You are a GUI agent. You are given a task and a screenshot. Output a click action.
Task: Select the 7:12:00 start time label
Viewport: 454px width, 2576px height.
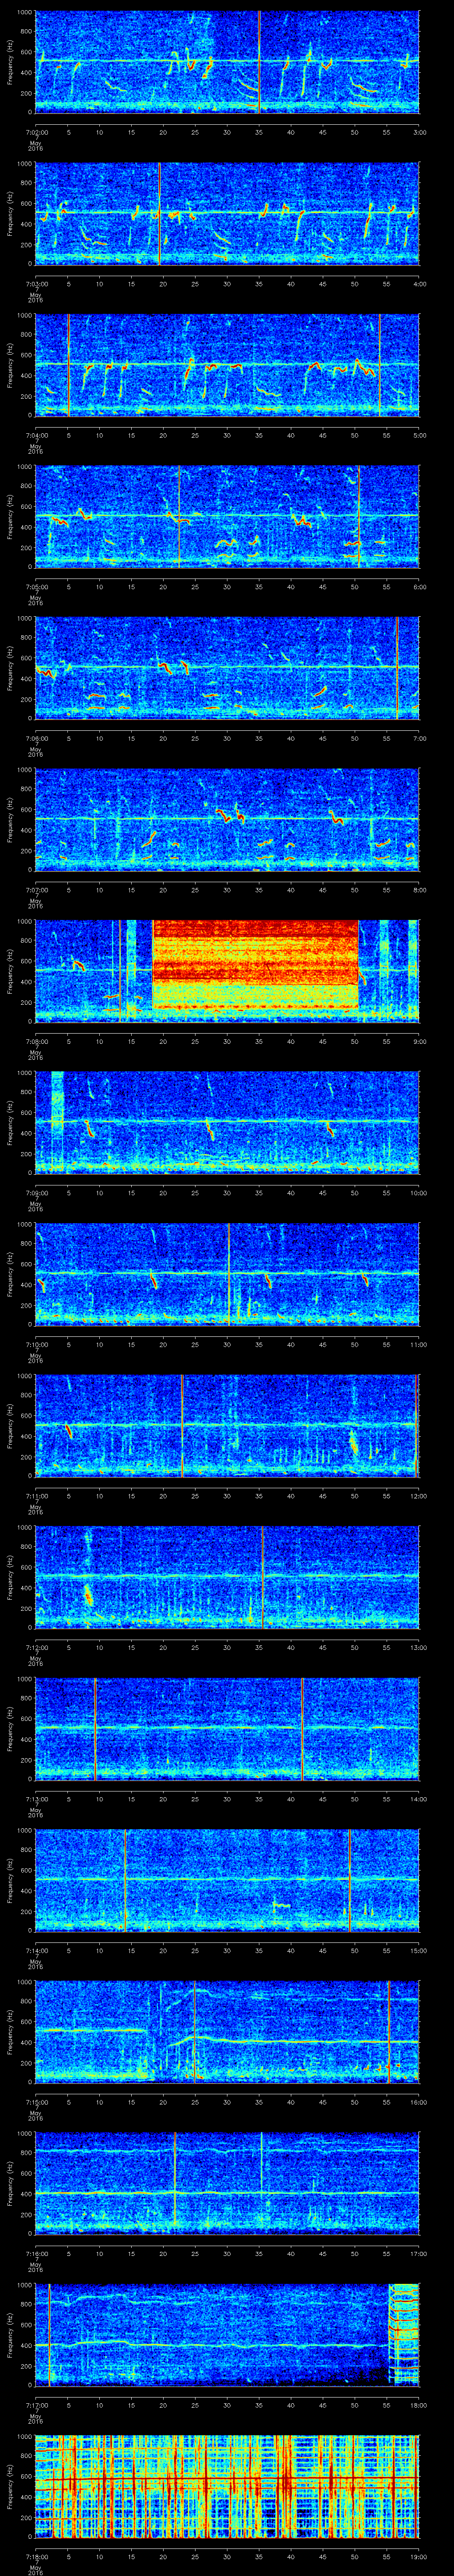pos(36,1647)
